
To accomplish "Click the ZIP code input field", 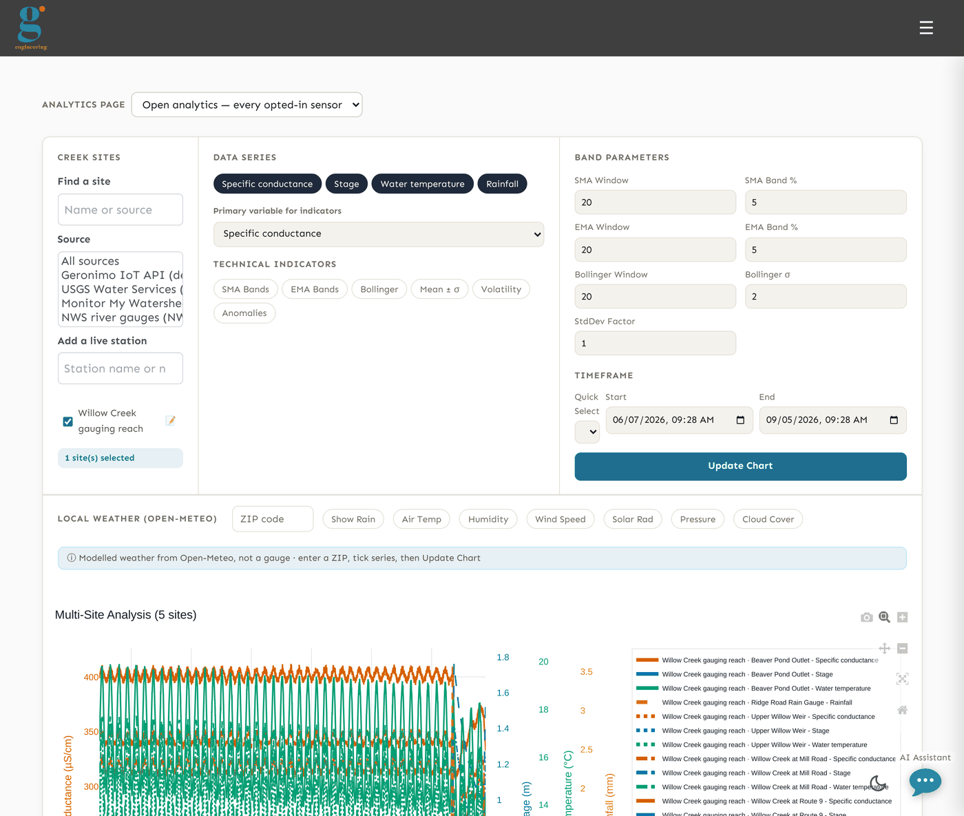I will tap(273, 519).
